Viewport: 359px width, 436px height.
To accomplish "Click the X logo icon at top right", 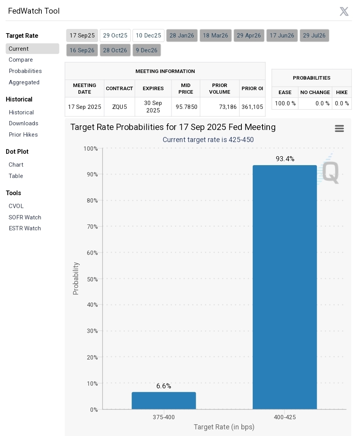I will pos(344,11).
